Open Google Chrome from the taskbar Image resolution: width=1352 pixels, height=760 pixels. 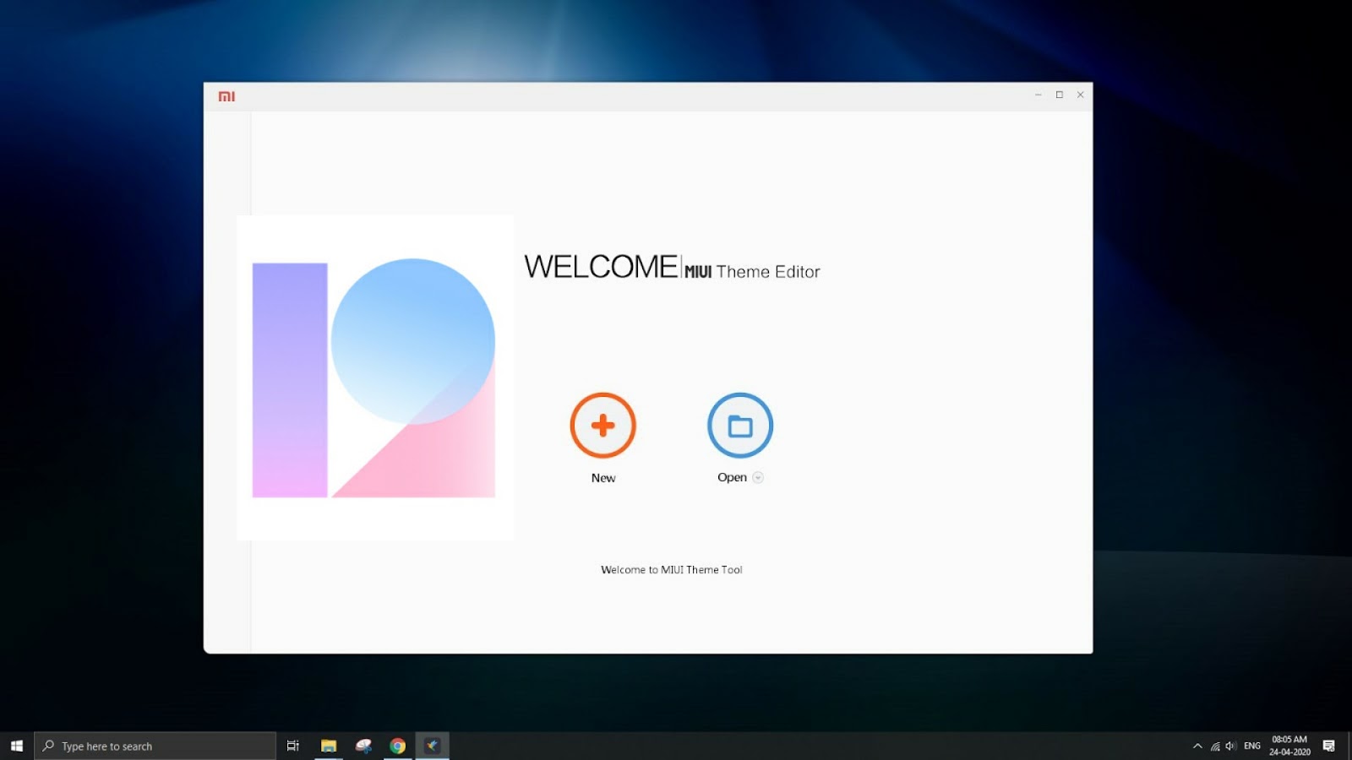[397, 746]
